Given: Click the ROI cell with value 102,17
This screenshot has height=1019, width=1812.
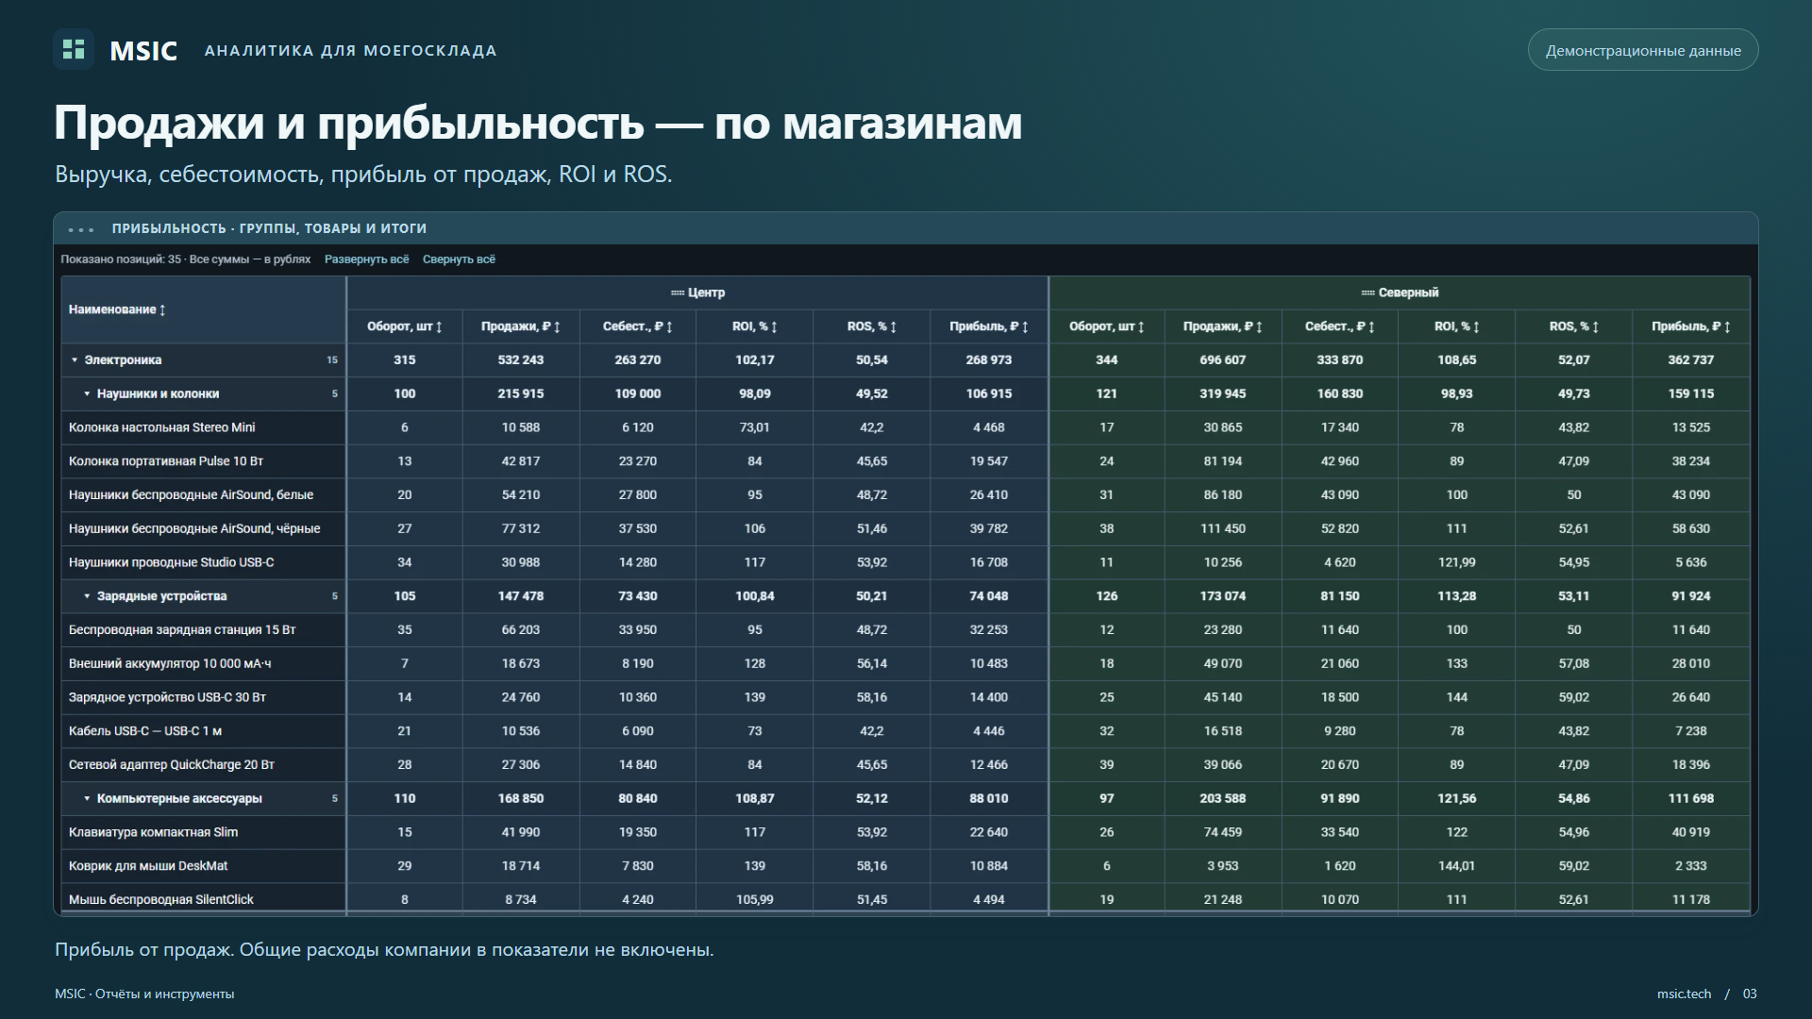Looking at the screenshot, I should click(x=755, y=360).
